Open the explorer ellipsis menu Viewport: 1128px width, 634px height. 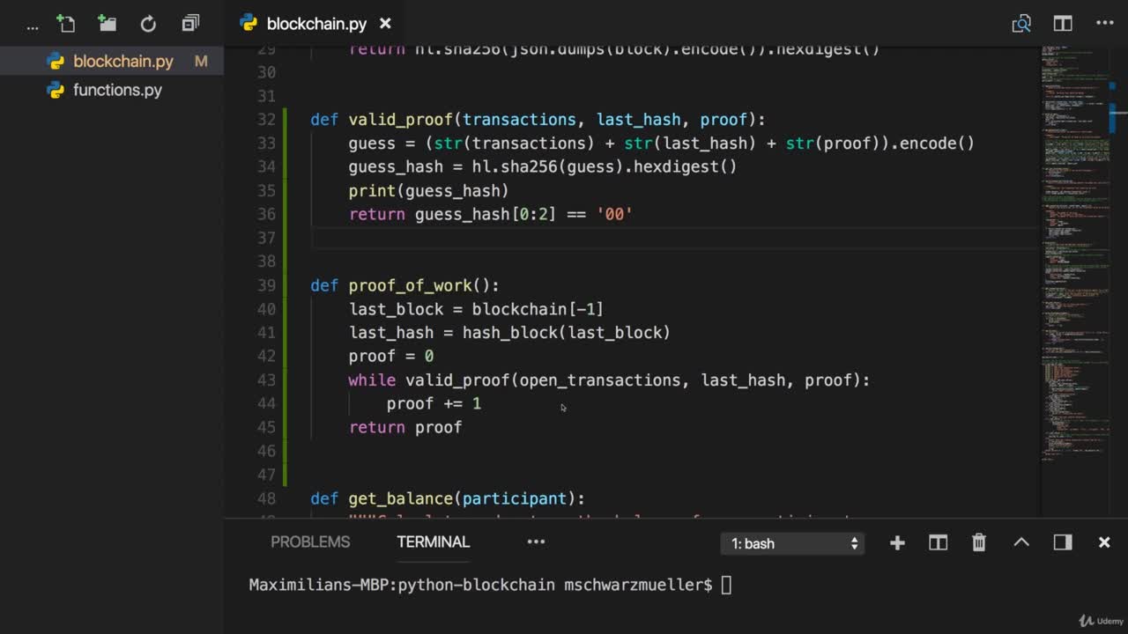[x=33, y=25]
